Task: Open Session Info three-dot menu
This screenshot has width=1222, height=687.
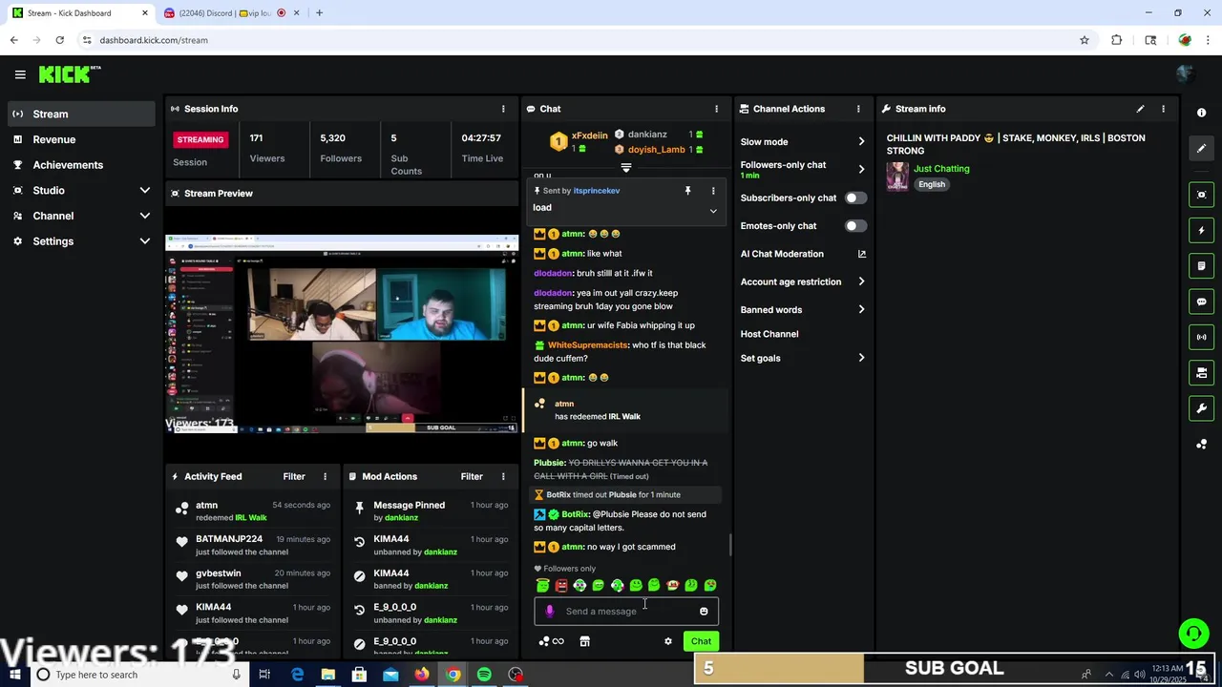Action: 503,109
